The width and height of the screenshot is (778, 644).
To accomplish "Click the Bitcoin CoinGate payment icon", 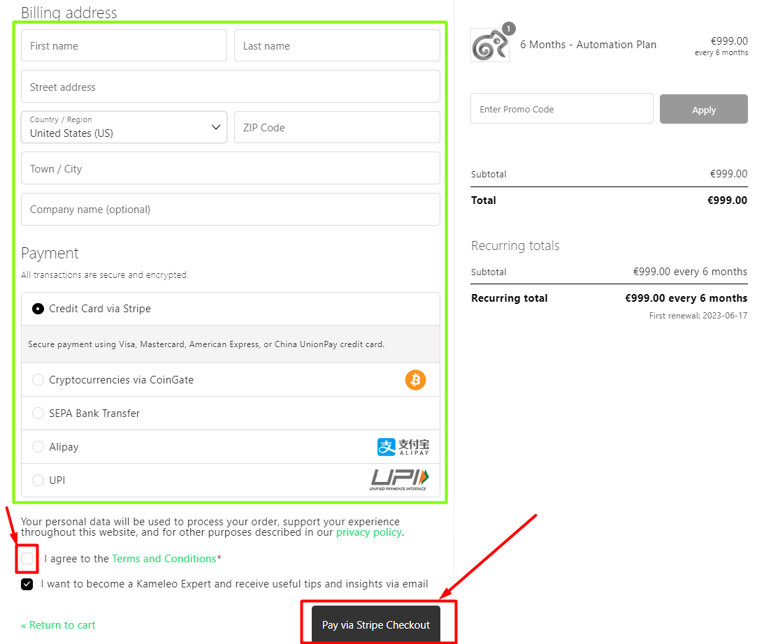I will pyautogui.click(x=416, y=379).
